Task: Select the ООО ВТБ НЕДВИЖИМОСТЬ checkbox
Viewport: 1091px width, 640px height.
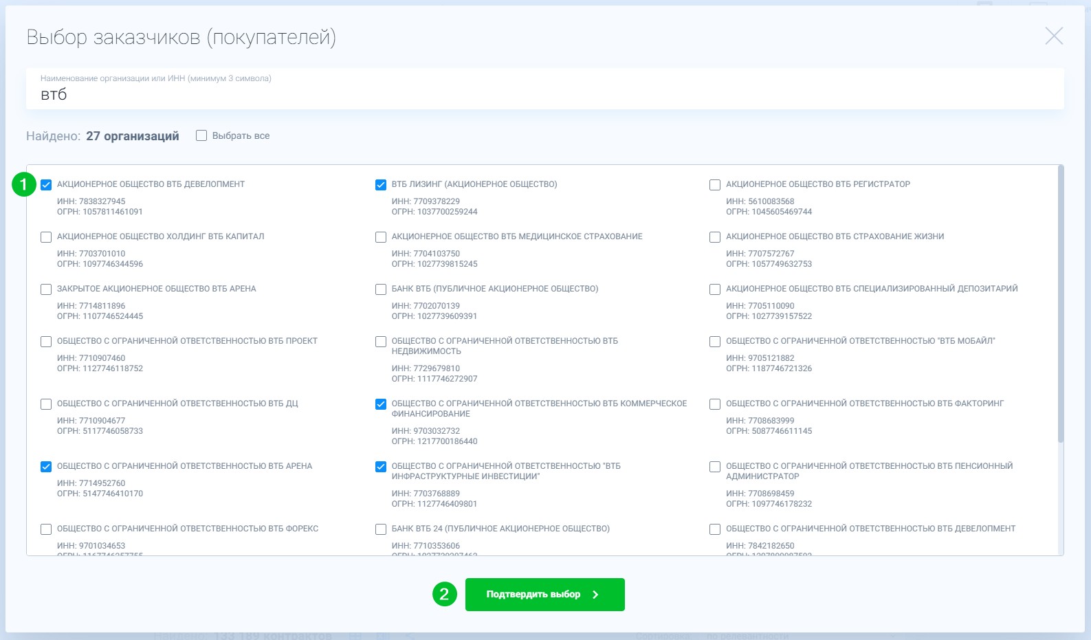Action: (x=381, y=342)
